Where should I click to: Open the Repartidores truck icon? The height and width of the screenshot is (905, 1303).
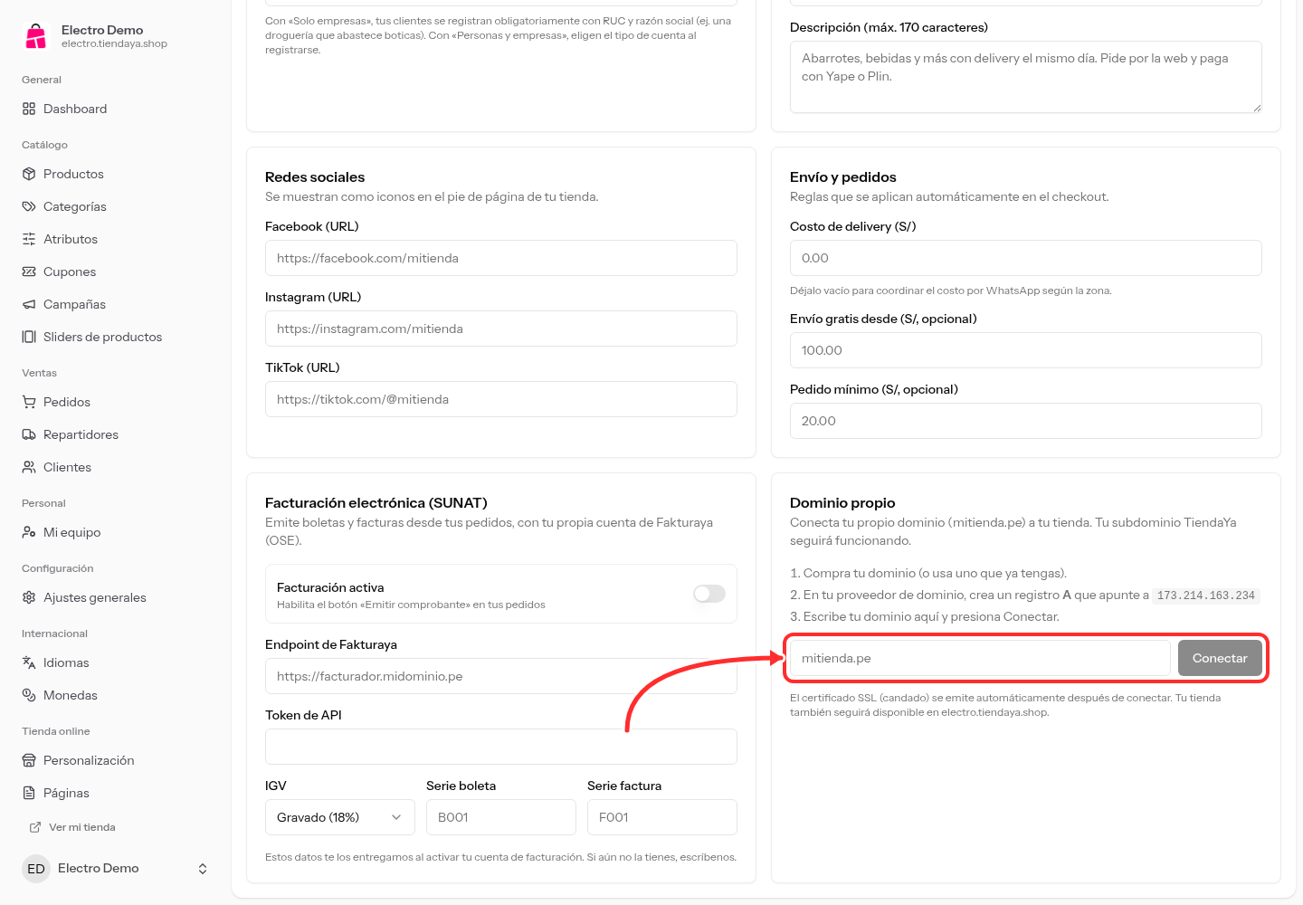[29, 434]
